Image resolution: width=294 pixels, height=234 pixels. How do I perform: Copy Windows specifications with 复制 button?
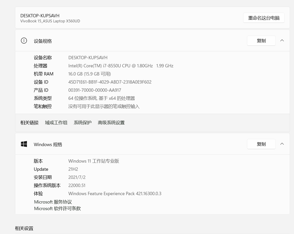261,144
